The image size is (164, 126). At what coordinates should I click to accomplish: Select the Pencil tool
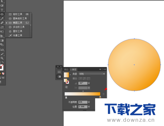click(2, 19)
